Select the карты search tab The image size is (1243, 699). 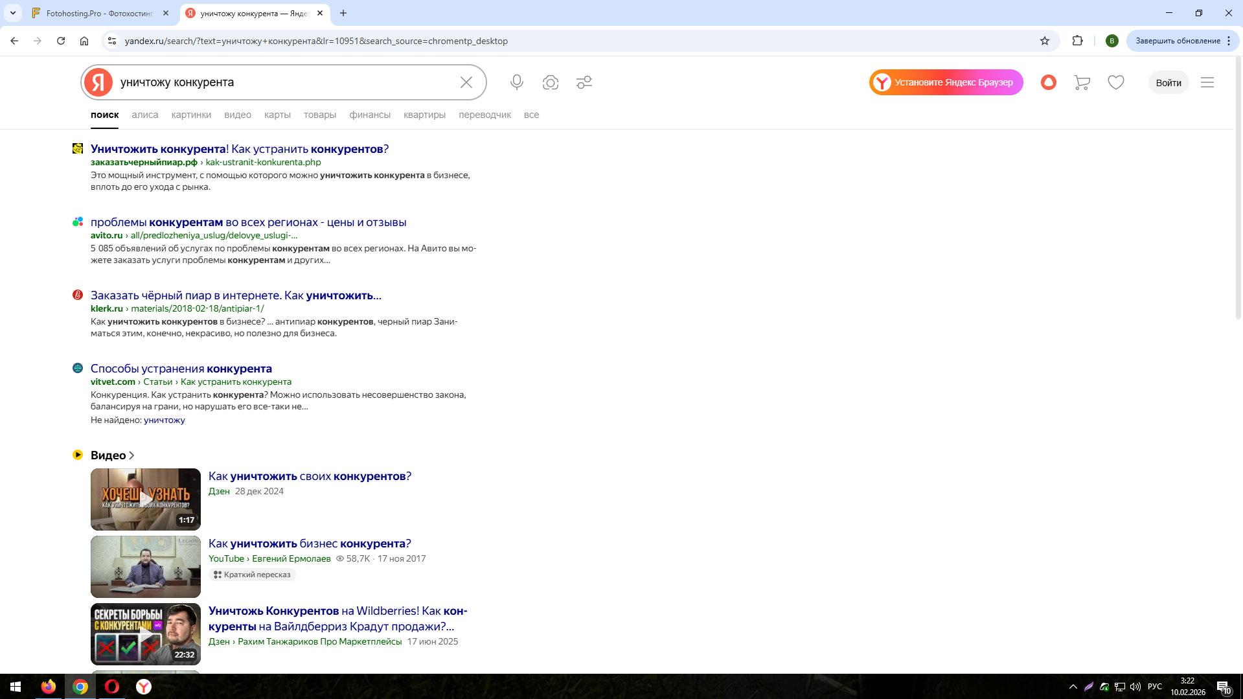[x=277, y=115]
